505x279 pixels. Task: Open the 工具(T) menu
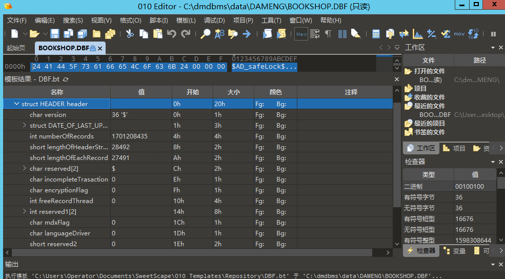point(271,21)
